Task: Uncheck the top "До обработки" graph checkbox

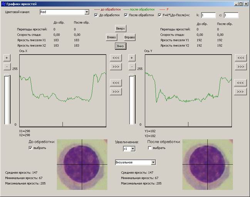Action: tap(96, 15)
